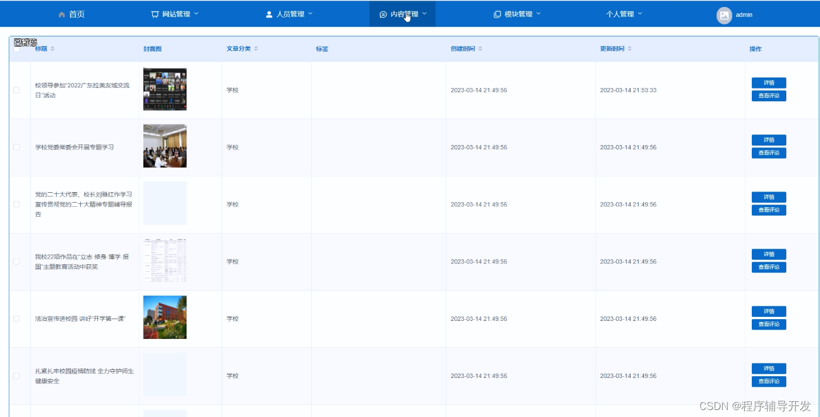Click the 封面图 column header
820x417 pixels.
152,49
